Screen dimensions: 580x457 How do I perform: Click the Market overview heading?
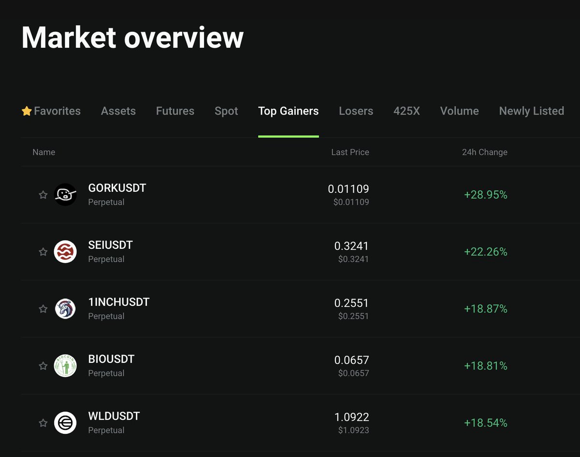click(x=132, y=38)
